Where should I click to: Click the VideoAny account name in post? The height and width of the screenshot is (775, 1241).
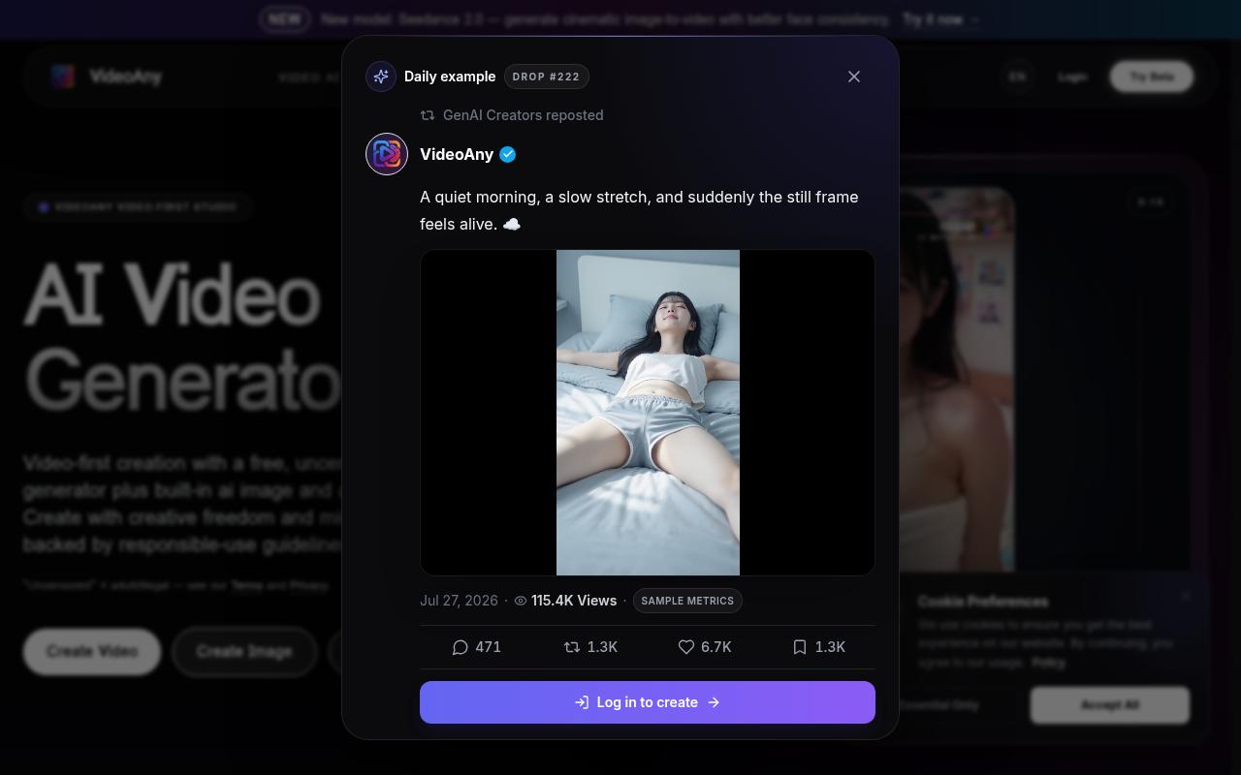pyautogui.click(x=457, y=154)
